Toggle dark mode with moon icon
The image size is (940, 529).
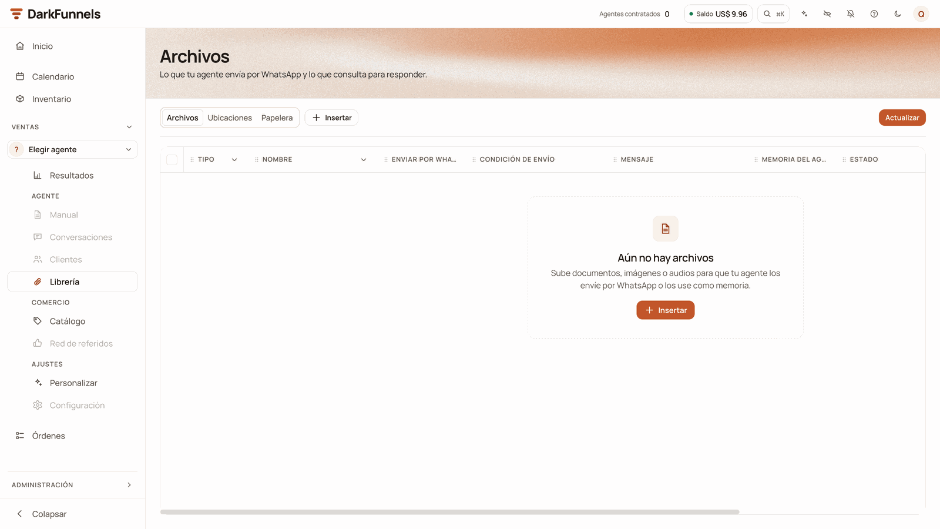pyautogui.click(x=898, y=14)
